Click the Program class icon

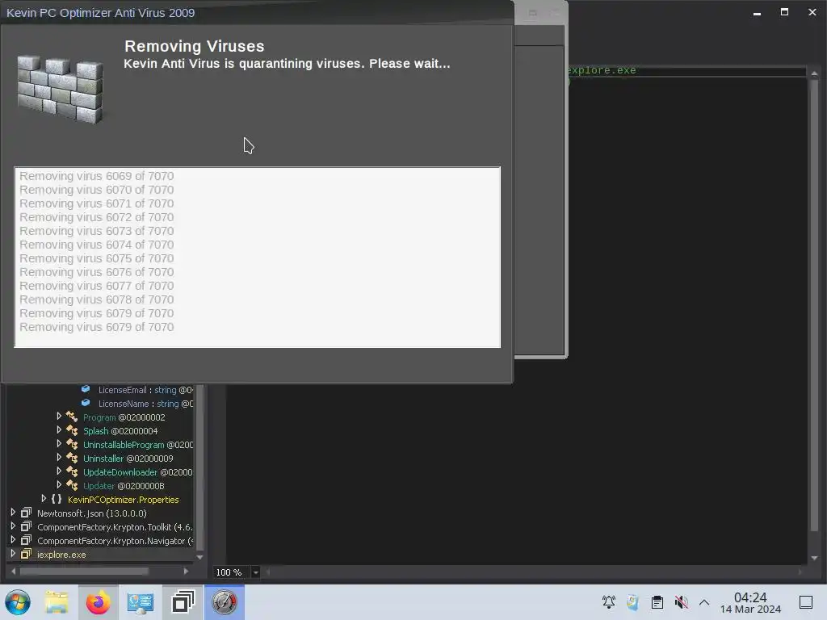point(72,417)
